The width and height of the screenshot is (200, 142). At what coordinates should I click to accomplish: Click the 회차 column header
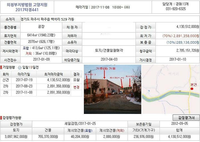click(x=6, y=74)
